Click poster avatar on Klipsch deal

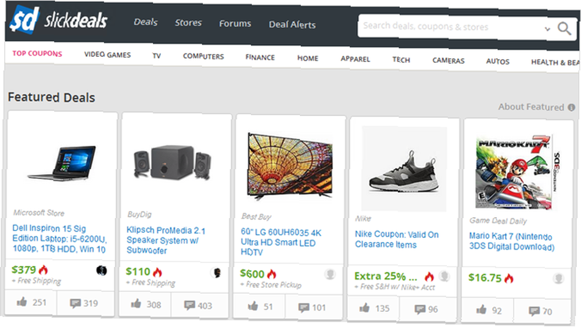coord(216,273)
